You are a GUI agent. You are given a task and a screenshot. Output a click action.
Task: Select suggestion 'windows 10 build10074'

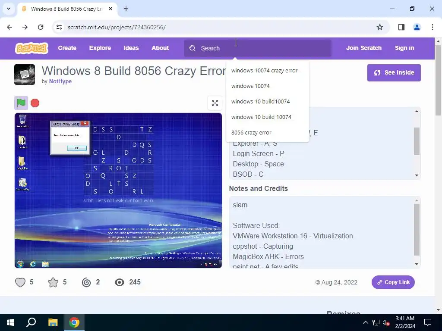click(268, 102)
